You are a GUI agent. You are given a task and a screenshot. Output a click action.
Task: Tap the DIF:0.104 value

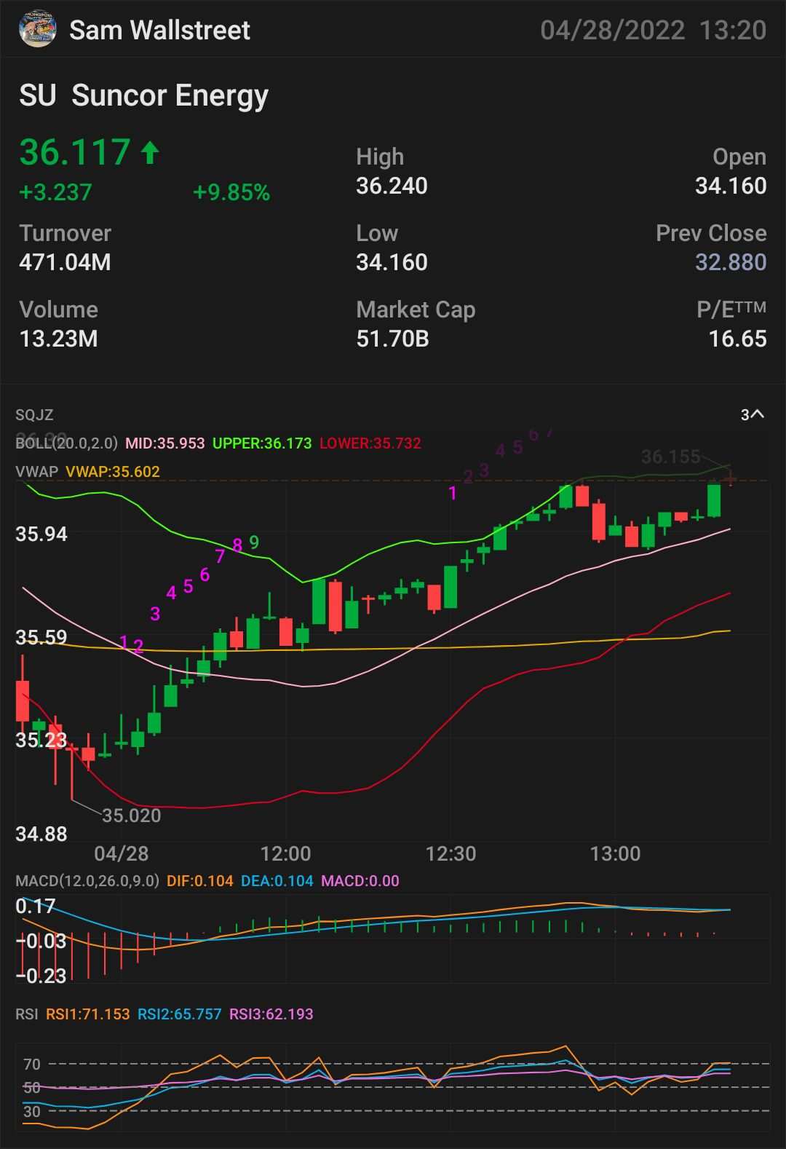(x=200, y=880)
